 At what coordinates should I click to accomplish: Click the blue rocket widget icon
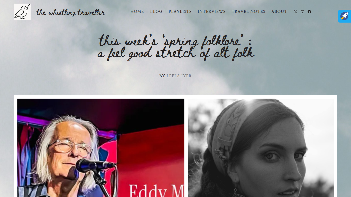pos(345,16)
